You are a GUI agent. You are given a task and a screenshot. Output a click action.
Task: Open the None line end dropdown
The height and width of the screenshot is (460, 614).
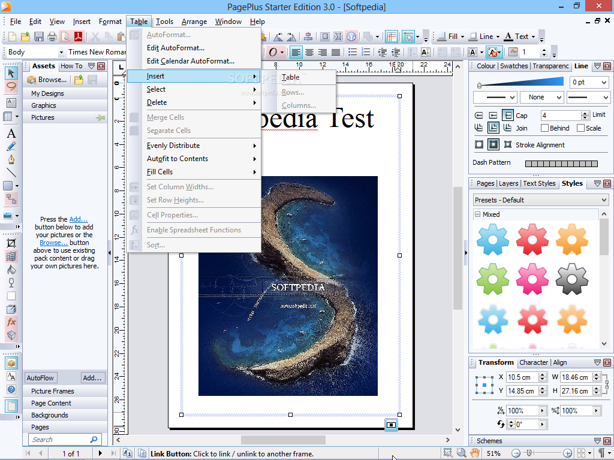[559, 97]
